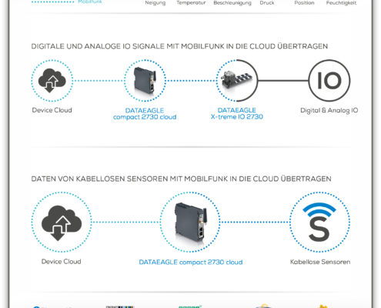Click the DATAEAGLE compact 2730 device image in the IO row
This screenshot has height=308, width=381.
pos(145,81)
